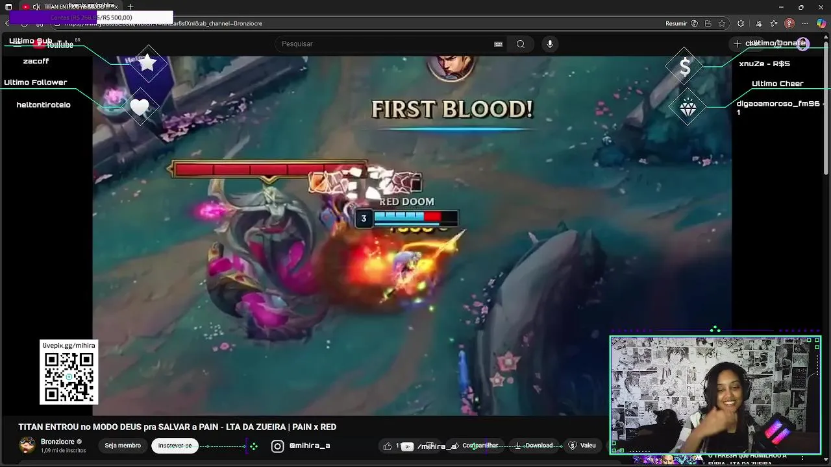Like the video with thumbs up
The height and width of the screenshot is (467, 831).
point(388,446)
